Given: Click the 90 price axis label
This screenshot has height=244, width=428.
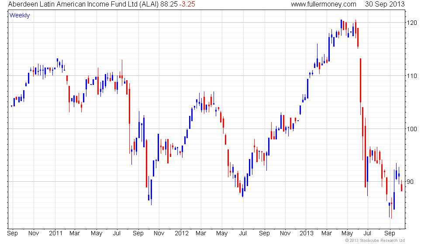Looking at the screenshot, I should pyautogui.click(x=410, y=182).
